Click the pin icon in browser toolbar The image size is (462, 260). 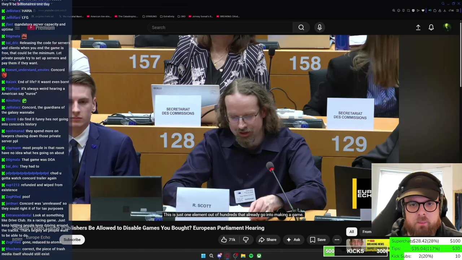pyautogui.click(x=404, y=10)
